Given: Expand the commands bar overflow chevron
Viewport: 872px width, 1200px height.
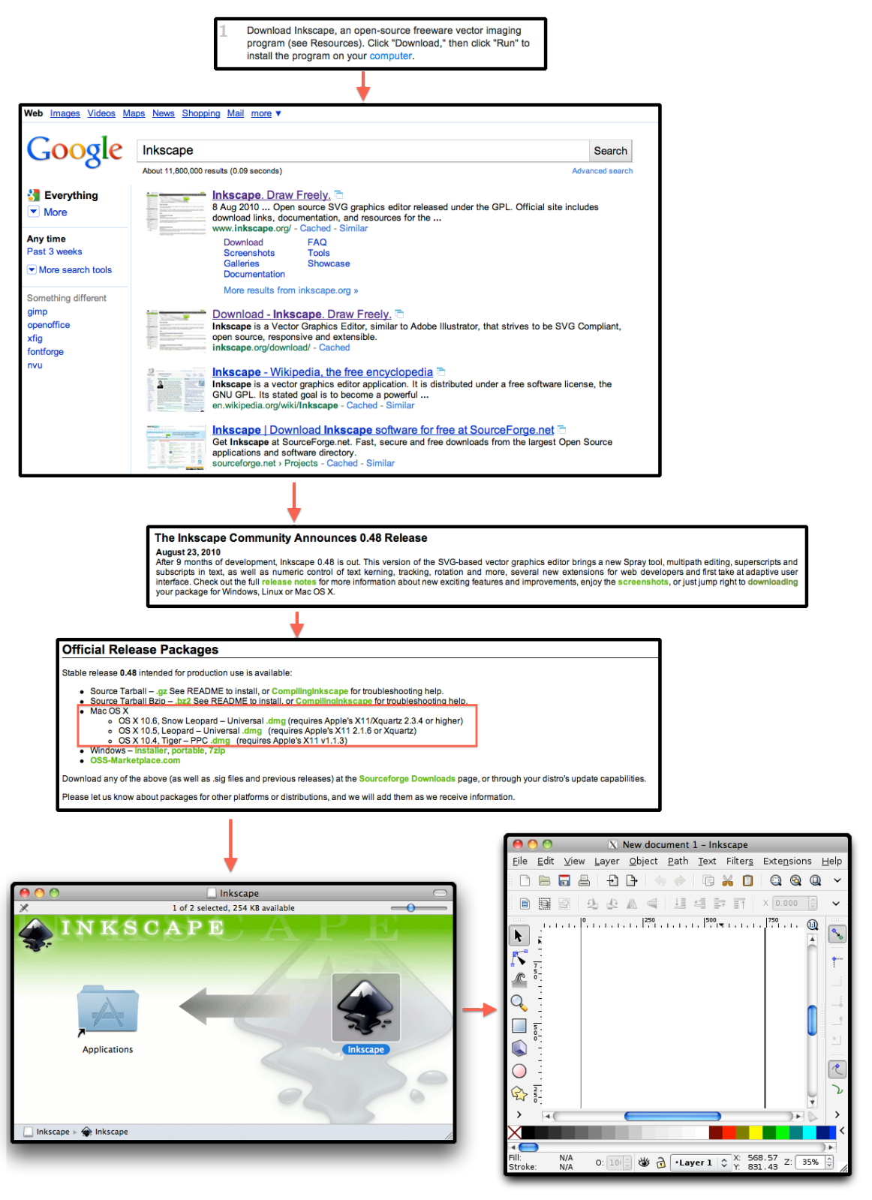Looking at the screenshot, I should tap(837, 881).
